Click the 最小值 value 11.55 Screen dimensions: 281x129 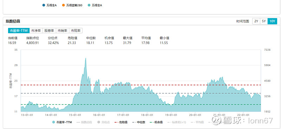point(164,43)
